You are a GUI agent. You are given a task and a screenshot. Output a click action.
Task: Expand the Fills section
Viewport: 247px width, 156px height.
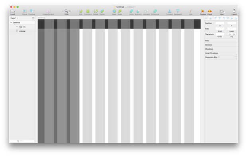[x=221, y=41]
